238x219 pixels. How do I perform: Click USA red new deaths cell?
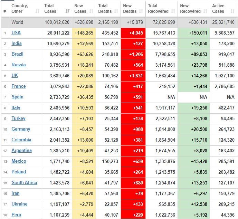[134, 33]
